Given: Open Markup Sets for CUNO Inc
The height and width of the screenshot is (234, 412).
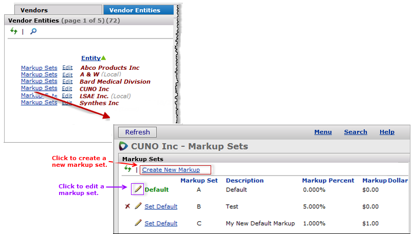Looking at the screenshot, I should coord(39,88).
